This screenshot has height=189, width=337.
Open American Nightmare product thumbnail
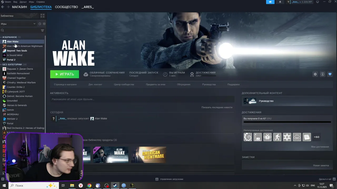pos(148,155)
